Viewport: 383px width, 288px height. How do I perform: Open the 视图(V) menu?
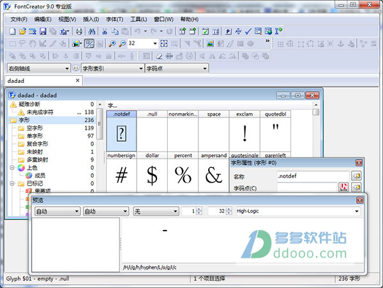(67, 19)
